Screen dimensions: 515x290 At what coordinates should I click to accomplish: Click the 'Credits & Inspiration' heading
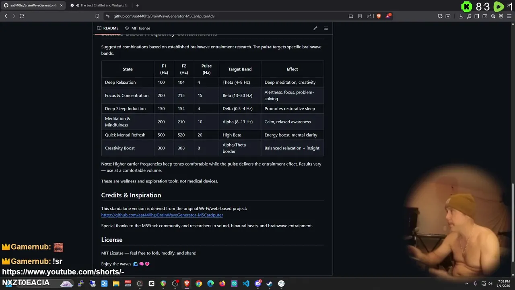pyautogui.click(x=131, y=195)
